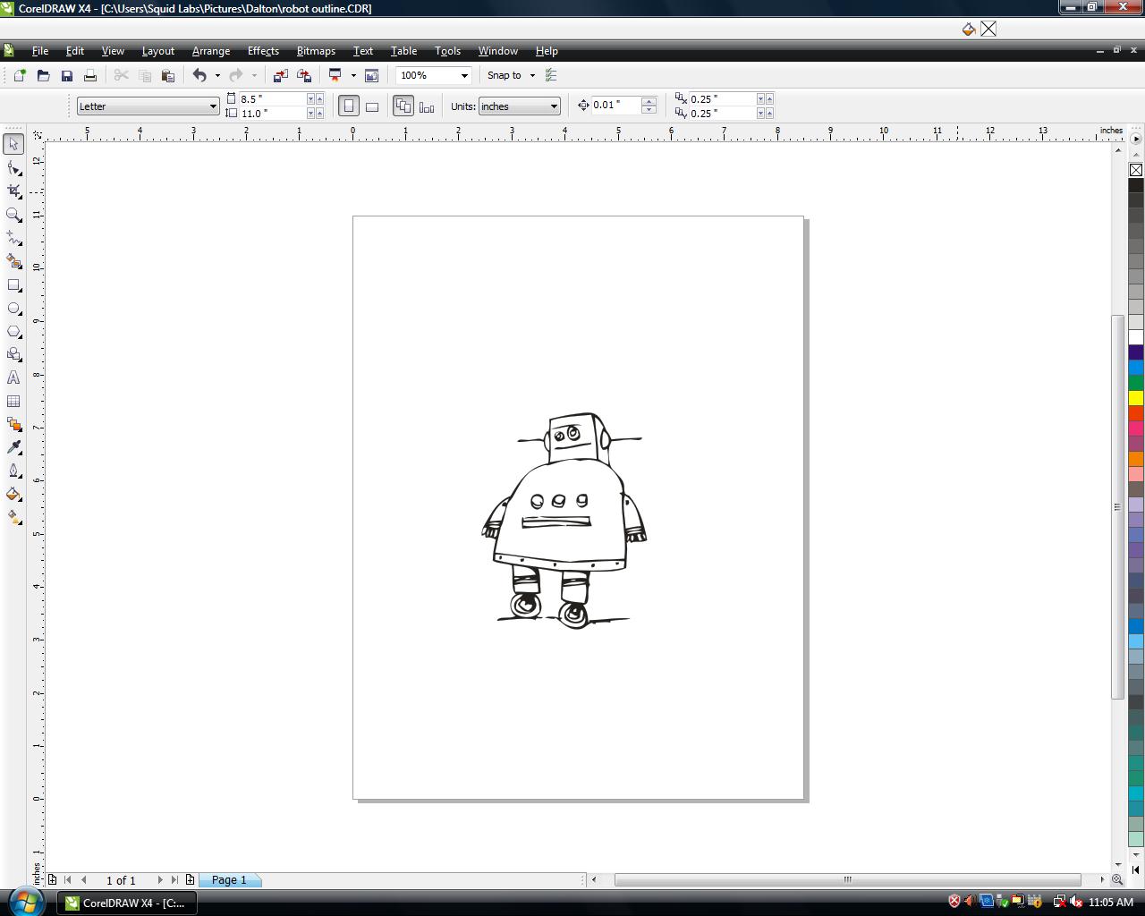Print the document via toolbar icon
The height and width of the screenshot is (916, 1145).
tap(89, 75)
